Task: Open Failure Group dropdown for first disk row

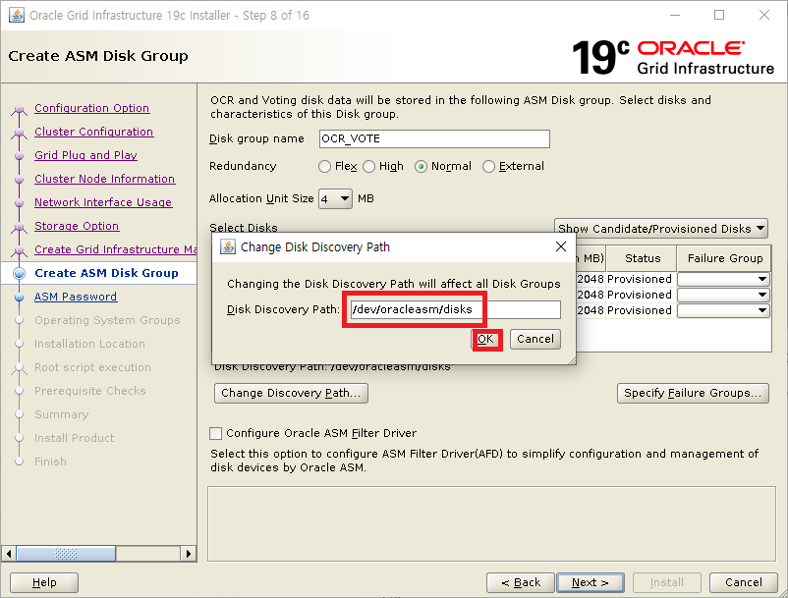Action: [x=724, y=279]
